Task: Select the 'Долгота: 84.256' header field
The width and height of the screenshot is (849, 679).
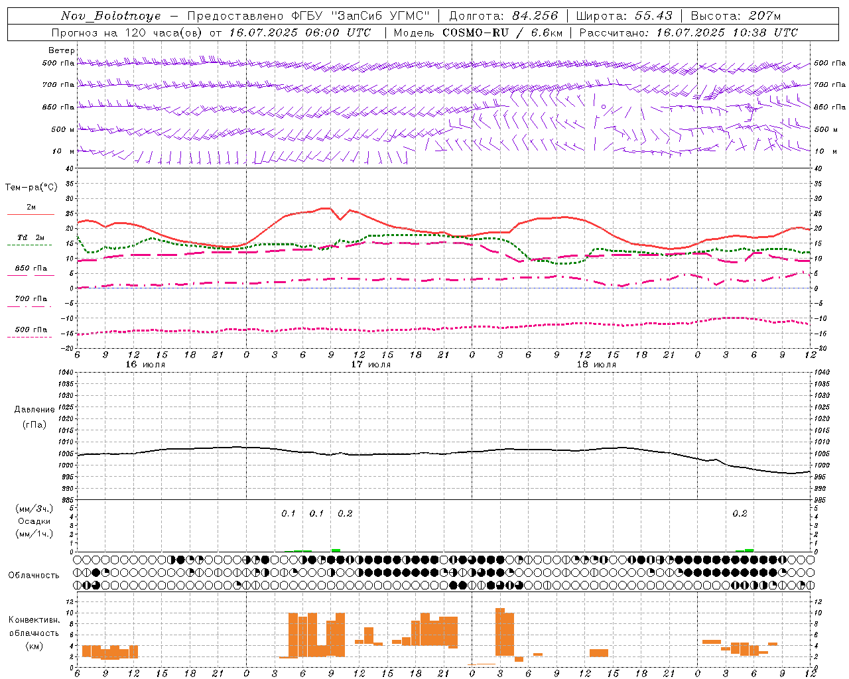Action: click(504, 16)
